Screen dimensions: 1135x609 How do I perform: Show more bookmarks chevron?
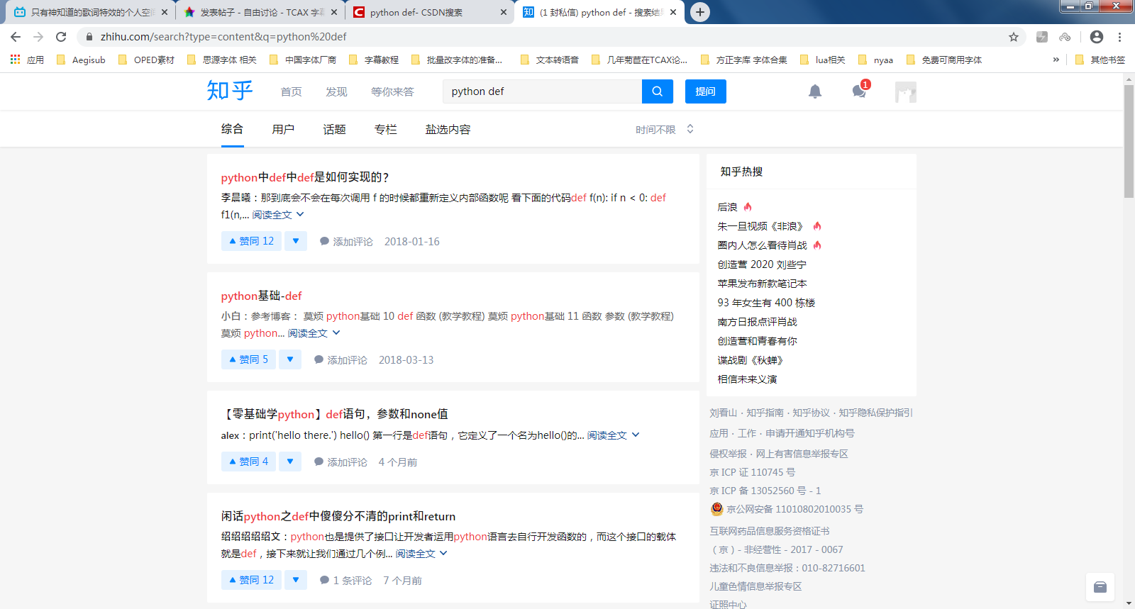1056,60
